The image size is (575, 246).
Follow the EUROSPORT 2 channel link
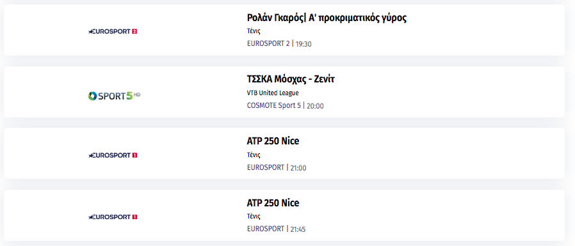point(268,43)
